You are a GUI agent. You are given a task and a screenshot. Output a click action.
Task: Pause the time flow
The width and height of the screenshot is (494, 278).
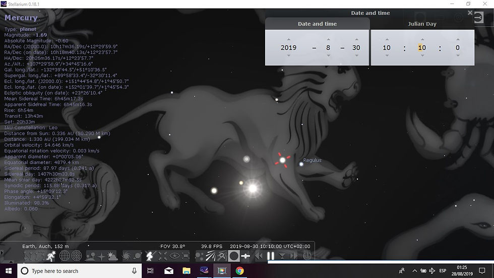point(271,256)
